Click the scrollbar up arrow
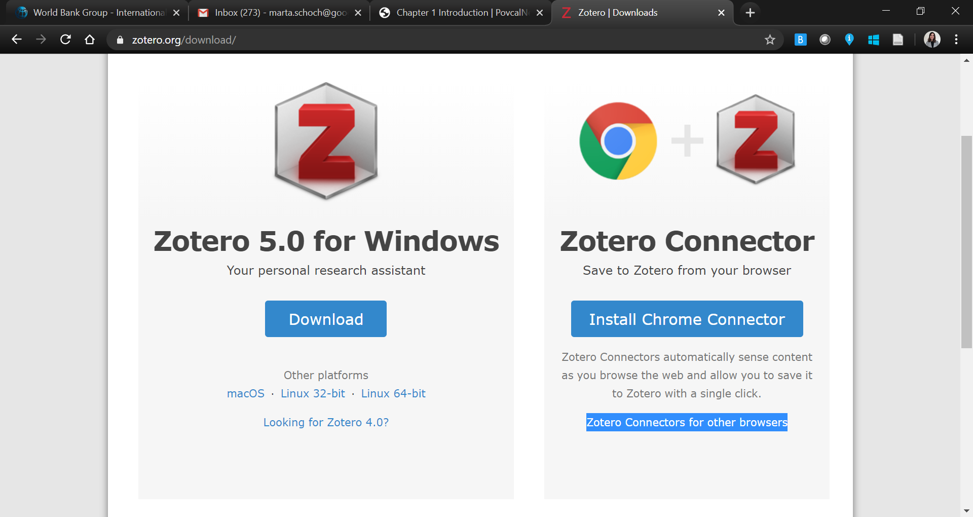Image resolution: width=973 pixels, height=517 pixels. [966, 60]
